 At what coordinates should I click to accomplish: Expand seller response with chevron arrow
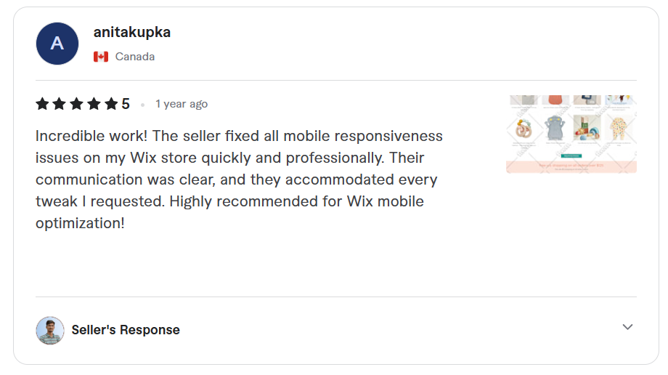pyautogui.click(x=627, y=327)
